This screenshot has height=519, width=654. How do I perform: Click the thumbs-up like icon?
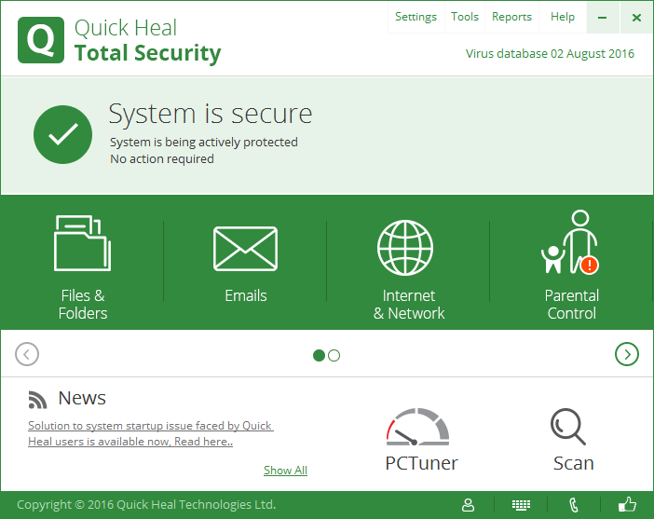[x=627, y=505]
